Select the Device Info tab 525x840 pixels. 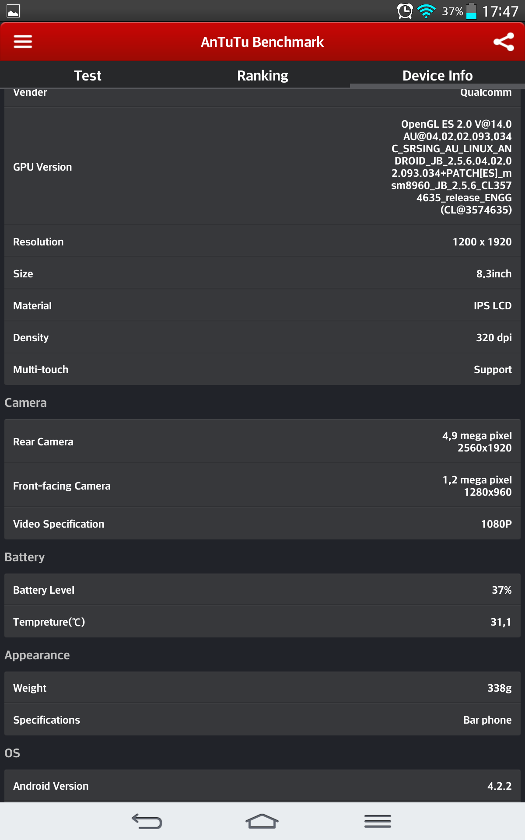437,76
